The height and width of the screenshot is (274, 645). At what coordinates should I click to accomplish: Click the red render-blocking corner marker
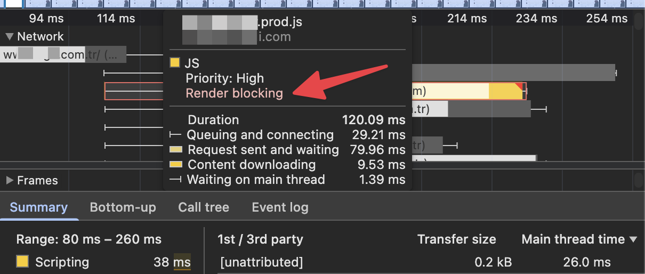point(519,86)
